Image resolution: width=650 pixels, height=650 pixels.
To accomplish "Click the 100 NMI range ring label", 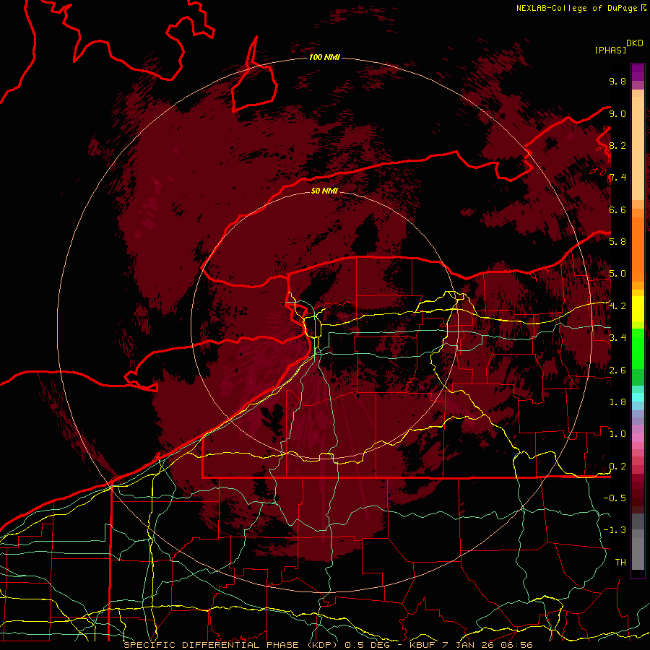I will [x=324, y=57].
